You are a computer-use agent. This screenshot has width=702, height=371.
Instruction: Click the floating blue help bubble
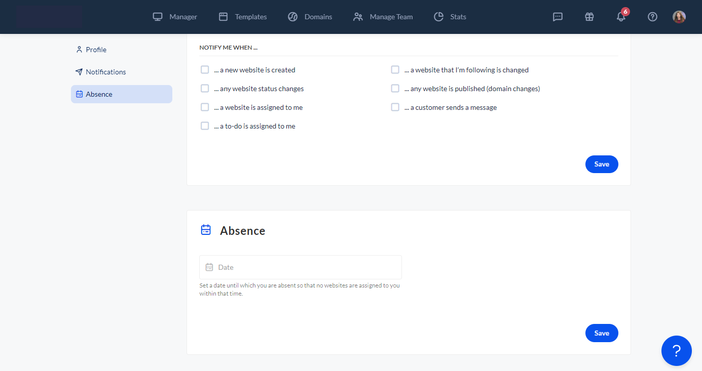[676, 351]
